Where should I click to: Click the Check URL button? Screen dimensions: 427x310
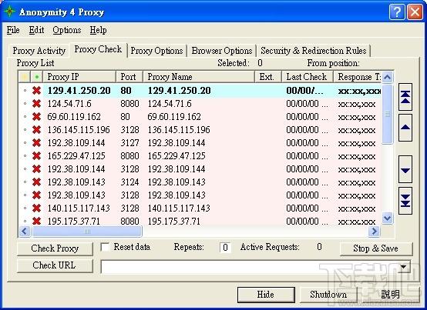click(55, 265)
